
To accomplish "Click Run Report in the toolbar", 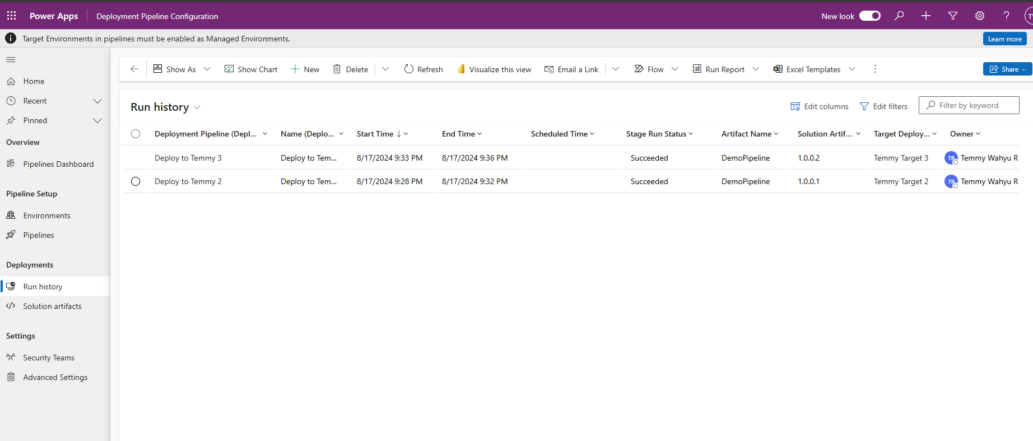I will 719,69.
